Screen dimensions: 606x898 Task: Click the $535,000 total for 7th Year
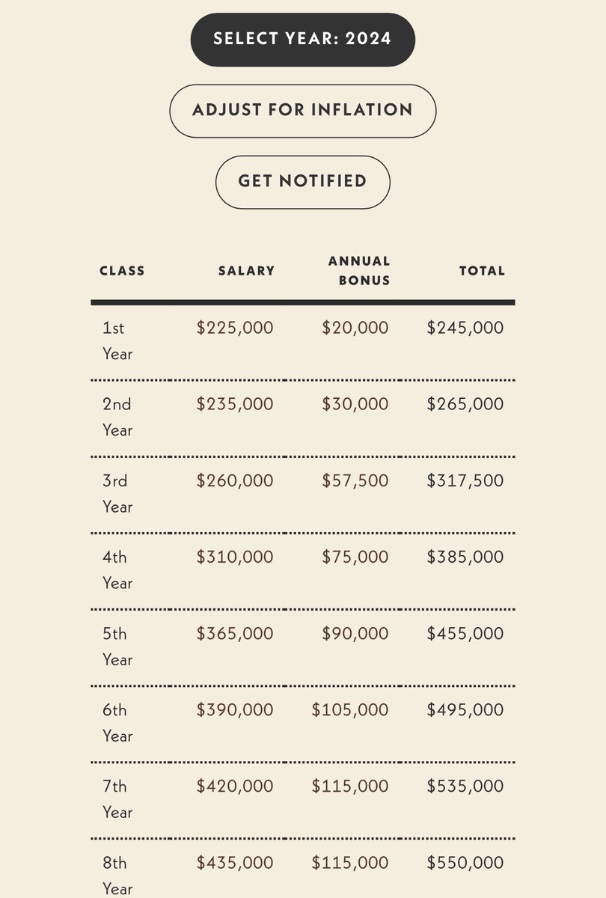point(465,786)
